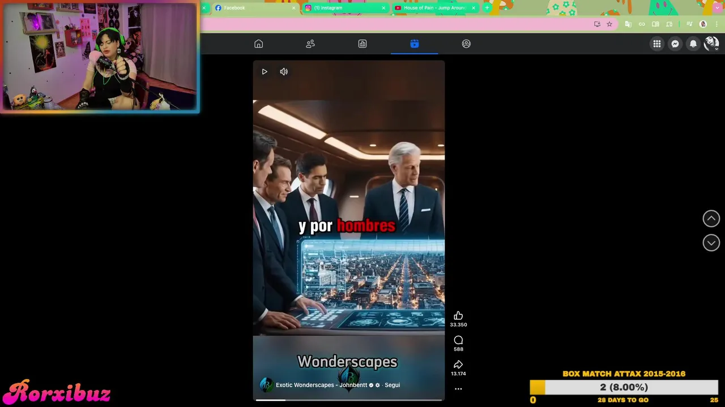Mute the reel's audio

[x=284, y=72]
